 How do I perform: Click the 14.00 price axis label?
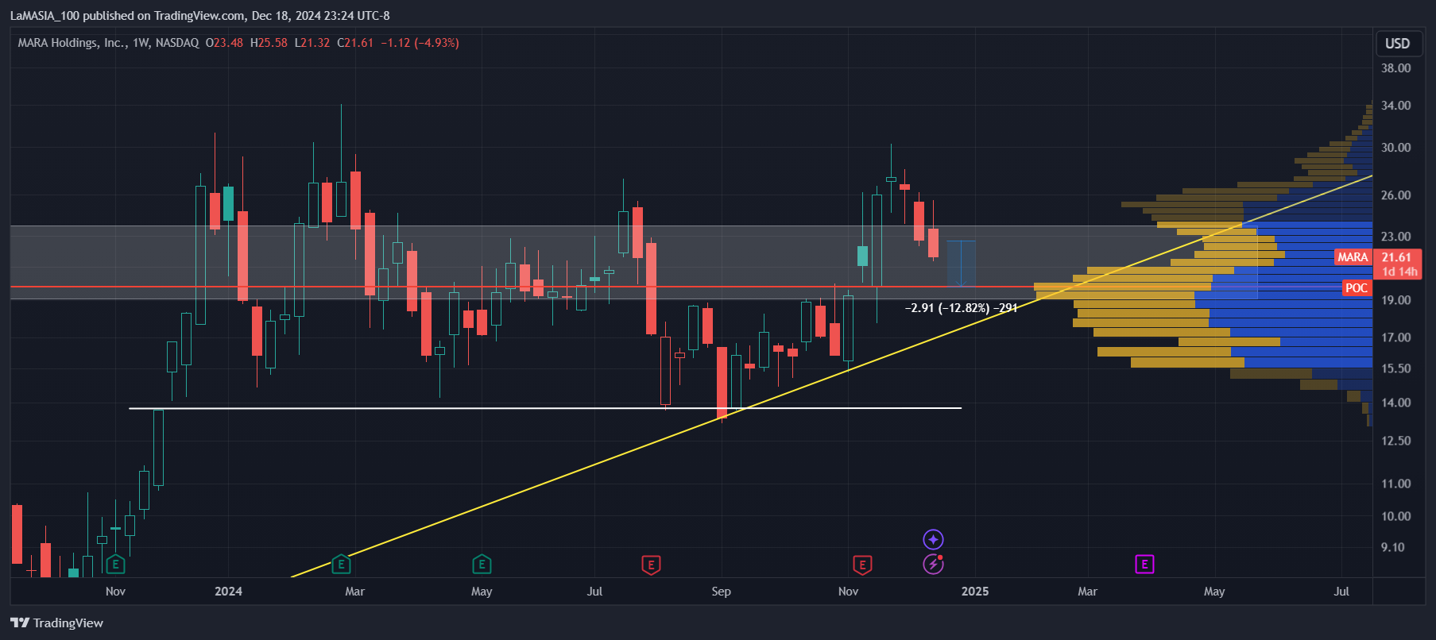pyautogui.click(x=1396, y=403)
